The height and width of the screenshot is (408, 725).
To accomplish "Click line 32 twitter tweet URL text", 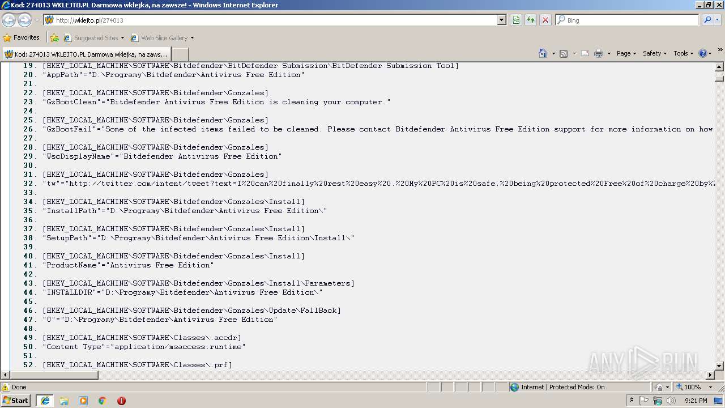I will [378, 184].
